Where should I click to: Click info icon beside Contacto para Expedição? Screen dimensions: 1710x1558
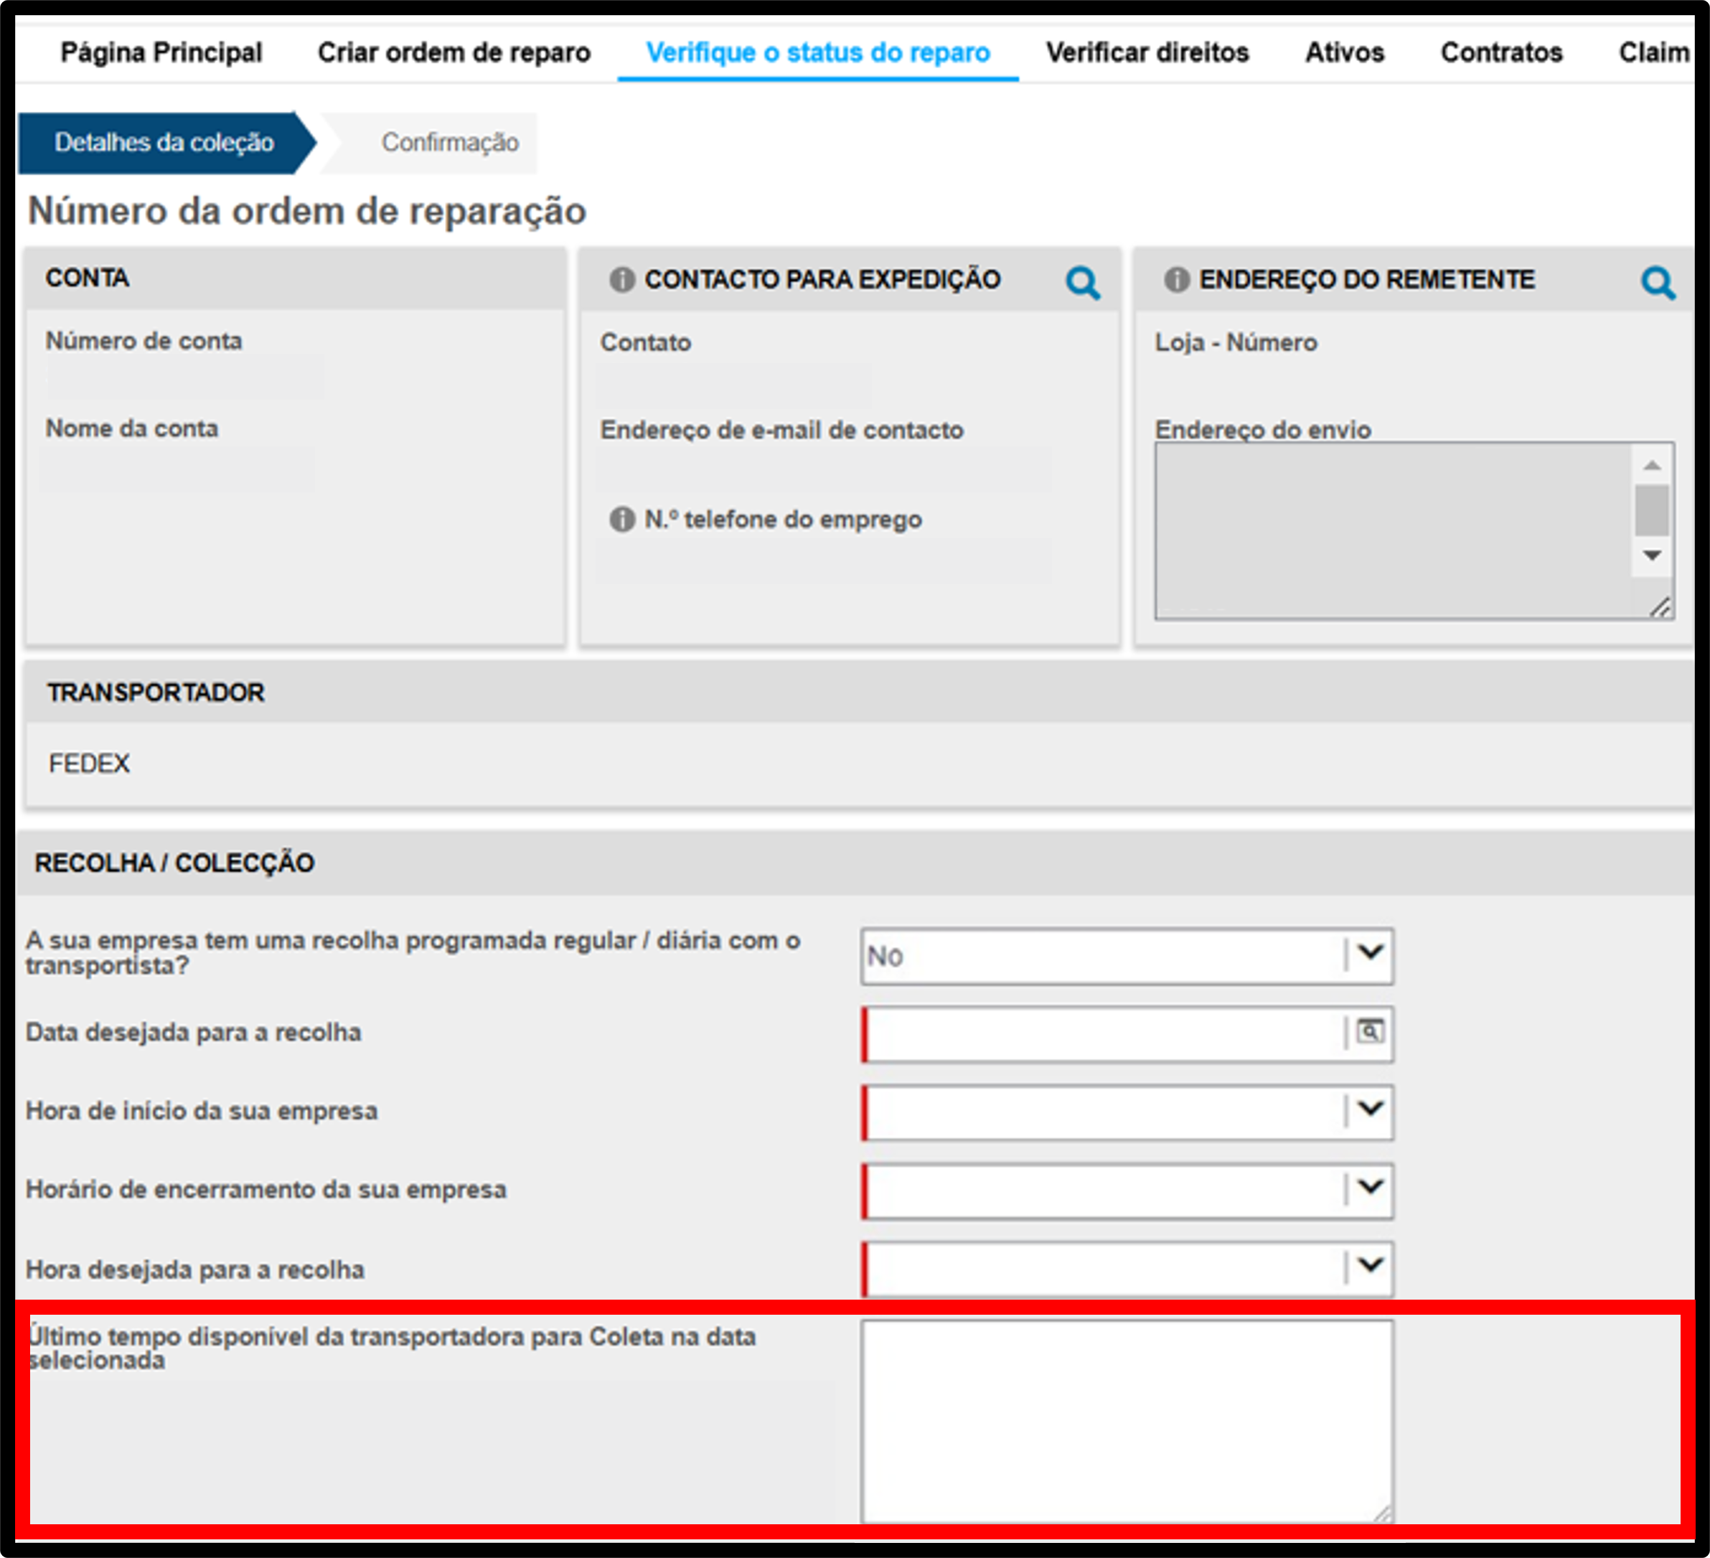[x=621, y=279]
